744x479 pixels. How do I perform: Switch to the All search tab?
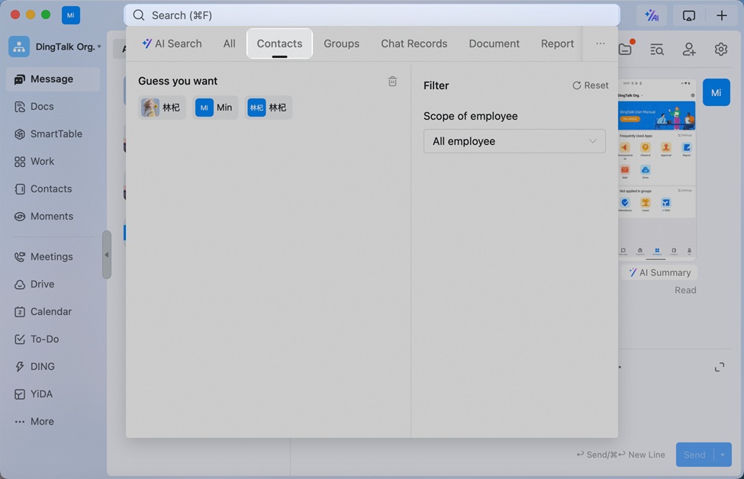click(x=229, y=43)
